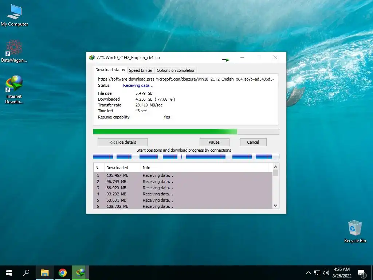
Task: Open File Explorer from the taskbar
Action: coord(44,273)
